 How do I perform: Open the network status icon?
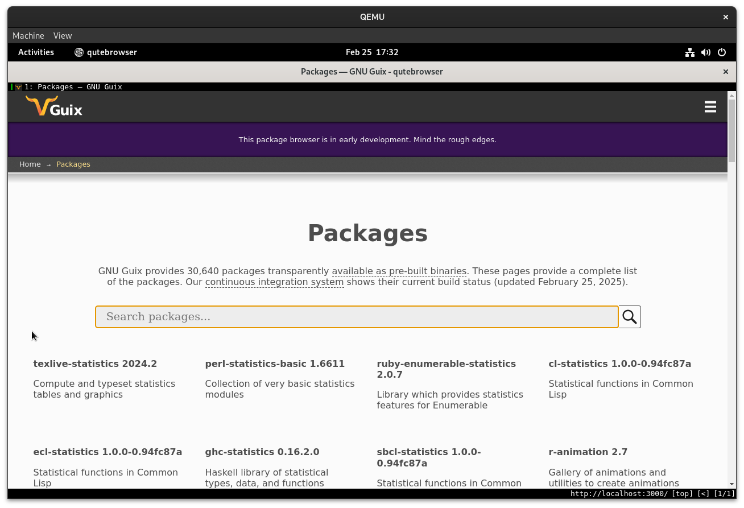[x=689, y=52]
